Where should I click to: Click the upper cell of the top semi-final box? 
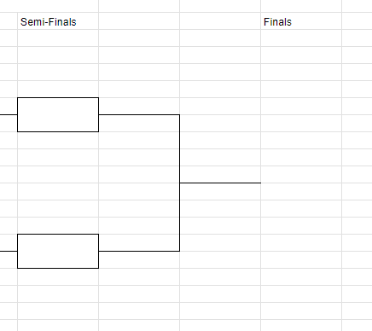58,106
